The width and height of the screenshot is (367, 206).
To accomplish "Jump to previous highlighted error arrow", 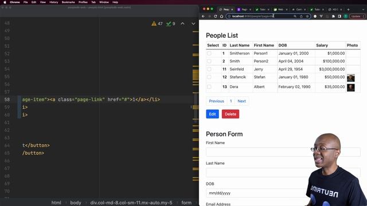I will [x=182, y=23].
